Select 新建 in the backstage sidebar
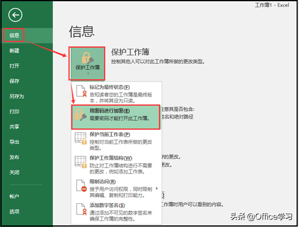Viewport: 299px width, 227px height. pyautogui.click(x=15, y=51)
